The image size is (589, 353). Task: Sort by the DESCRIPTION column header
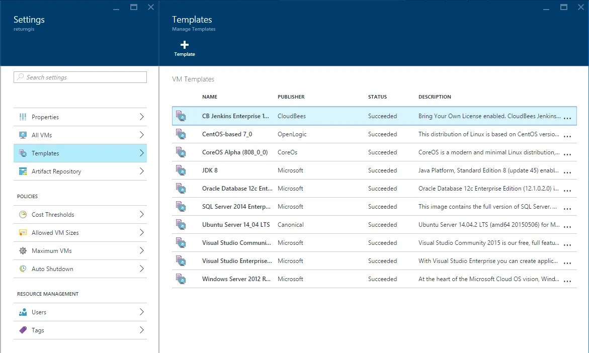coord(435,97)
